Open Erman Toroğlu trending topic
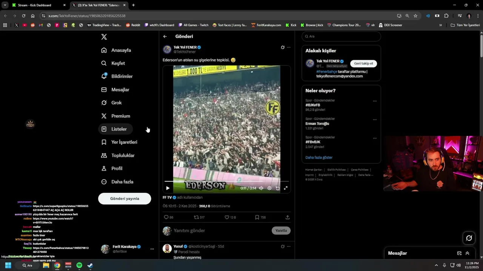 pyautogui.click(x=317, y=123)
